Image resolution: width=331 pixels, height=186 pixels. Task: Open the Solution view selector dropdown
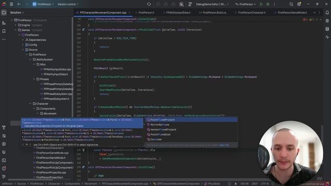(x=17, y=12)
